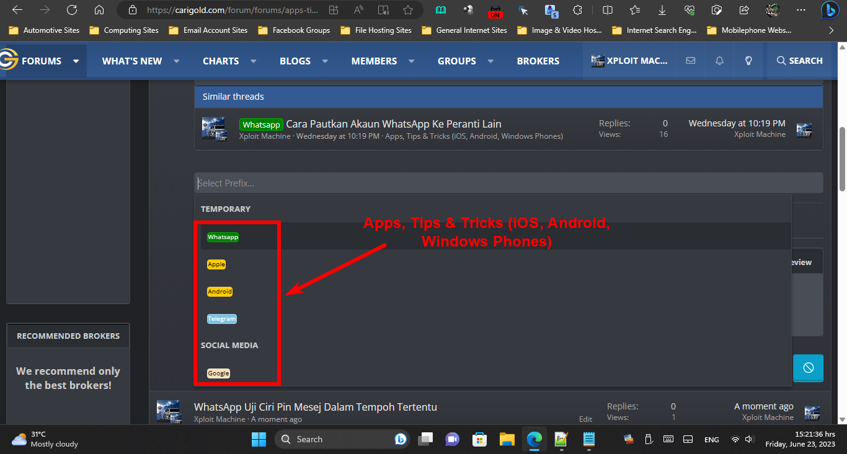This screenshot has height=454, width=847.
Task: Open the Read aloud icon in address bar
Action: tap(383, 10)
